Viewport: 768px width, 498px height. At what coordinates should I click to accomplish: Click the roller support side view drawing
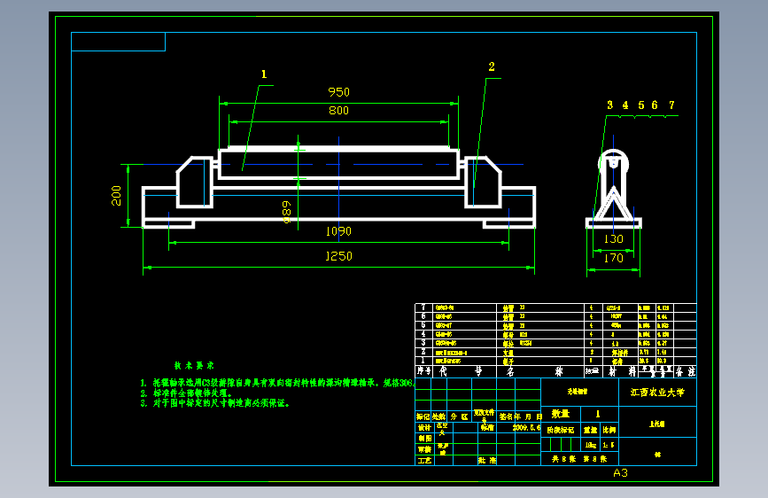614,190
